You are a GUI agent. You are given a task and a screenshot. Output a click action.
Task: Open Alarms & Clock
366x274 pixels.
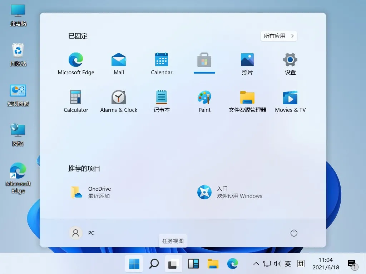point(119,101)
